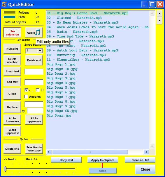Viewport: 165px width, 177px height.
Task: Click Store as .txt button
Action: point(140,160)
